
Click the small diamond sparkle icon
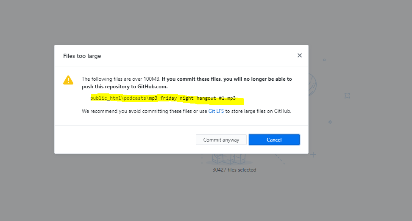[x=330, y=122]
